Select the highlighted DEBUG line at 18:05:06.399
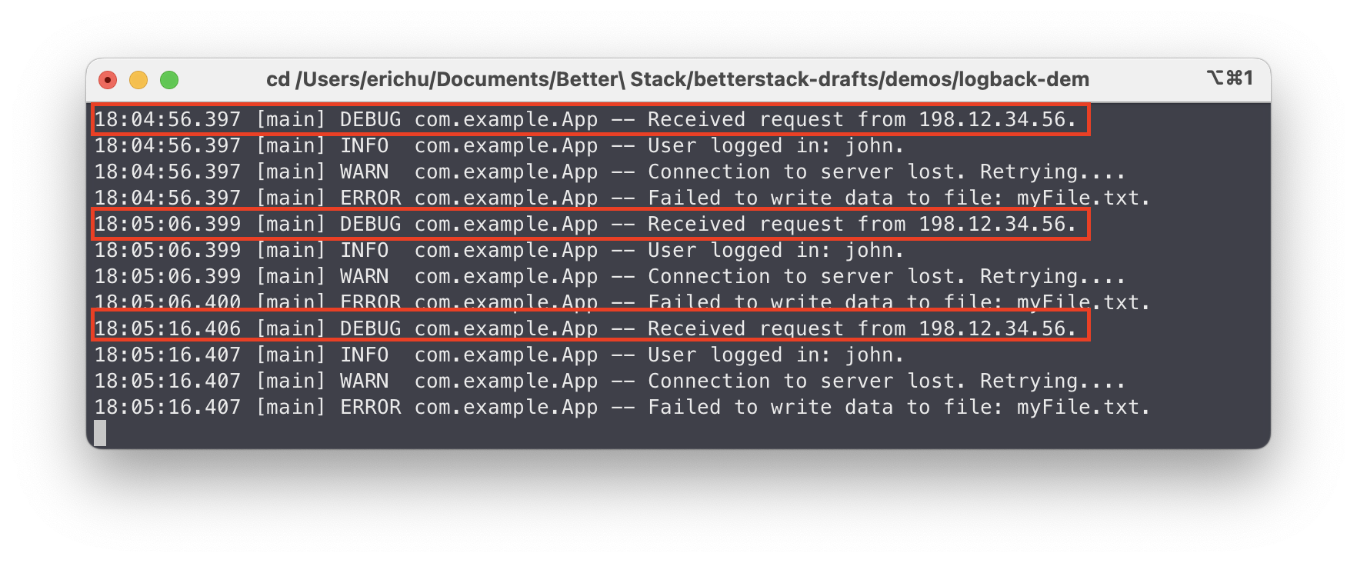The width and height of the screenshot is (1357, 563). tap(585, 225)
